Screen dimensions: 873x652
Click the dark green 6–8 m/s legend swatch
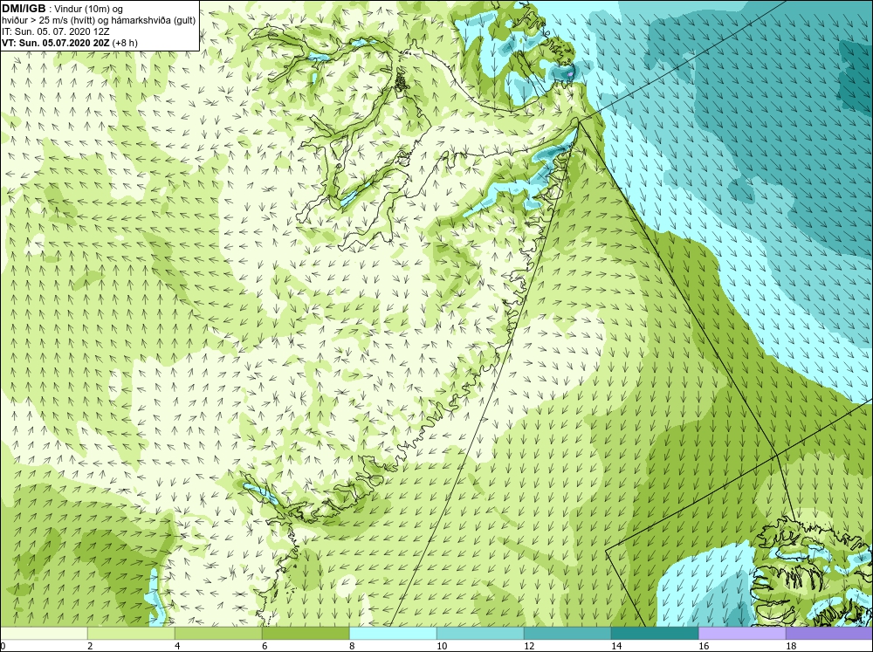[306, 633]
